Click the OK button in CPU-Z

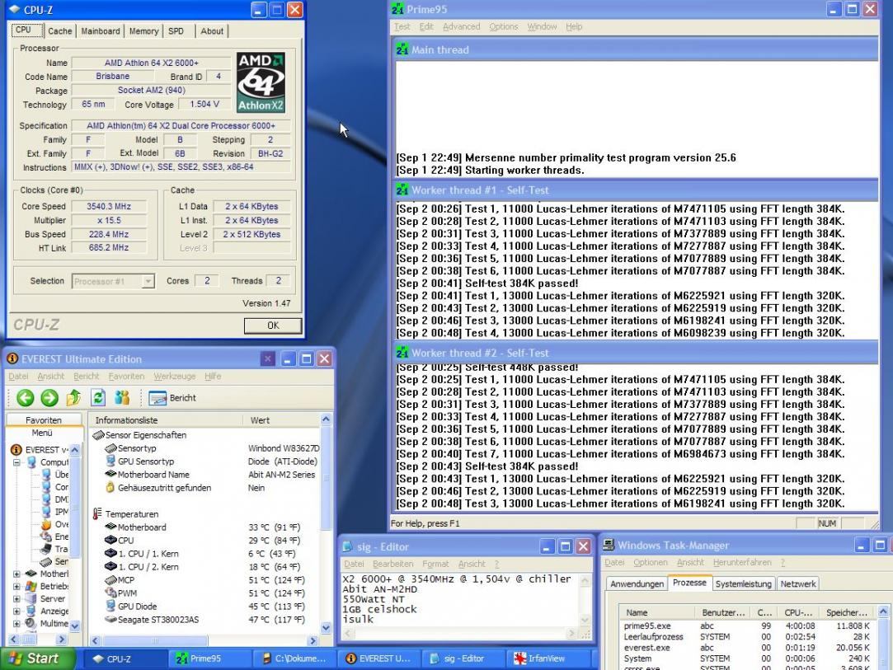(273, 325)
